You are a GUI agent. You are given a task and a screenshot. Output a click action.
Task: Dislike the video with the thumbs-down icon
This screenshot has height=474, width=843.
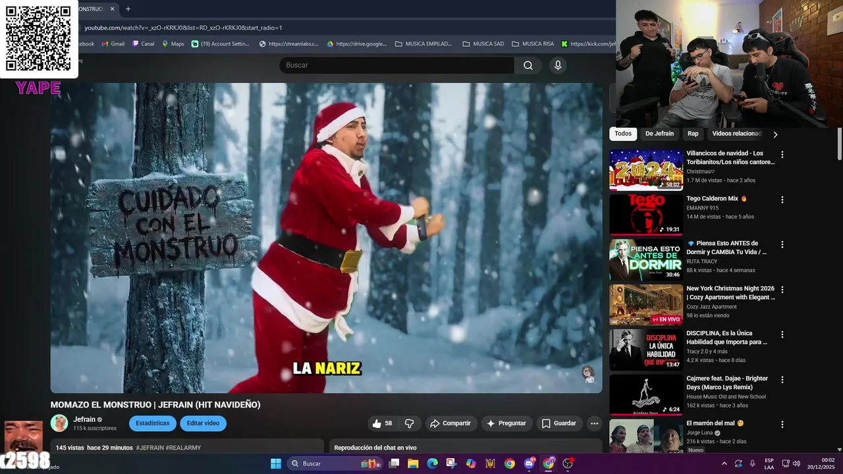(x=409, y=423)
